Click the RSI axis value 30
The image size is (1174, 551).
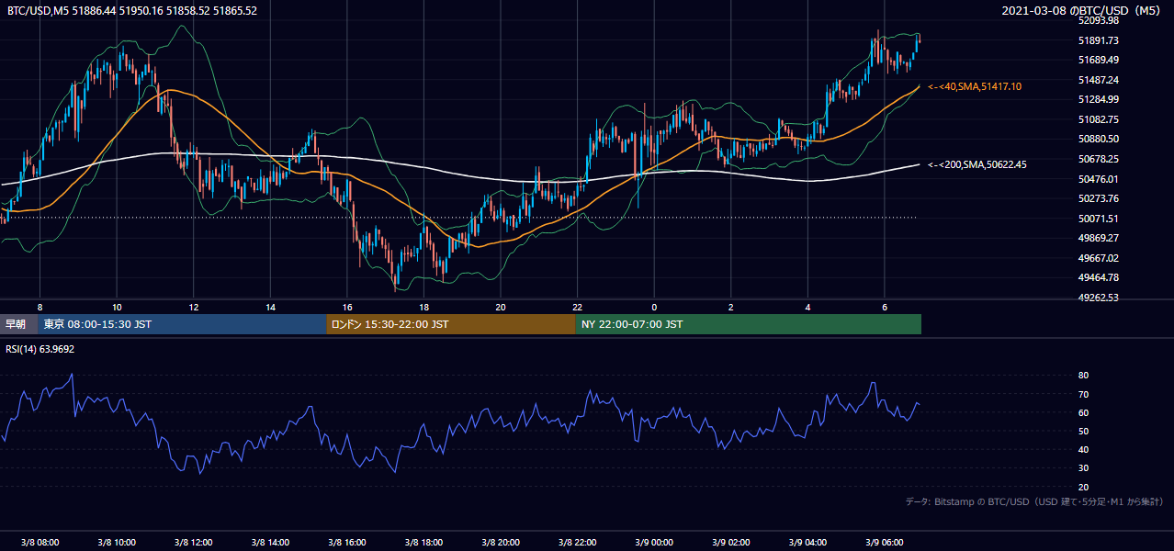pyautogui.click(x=1084, y=468)
